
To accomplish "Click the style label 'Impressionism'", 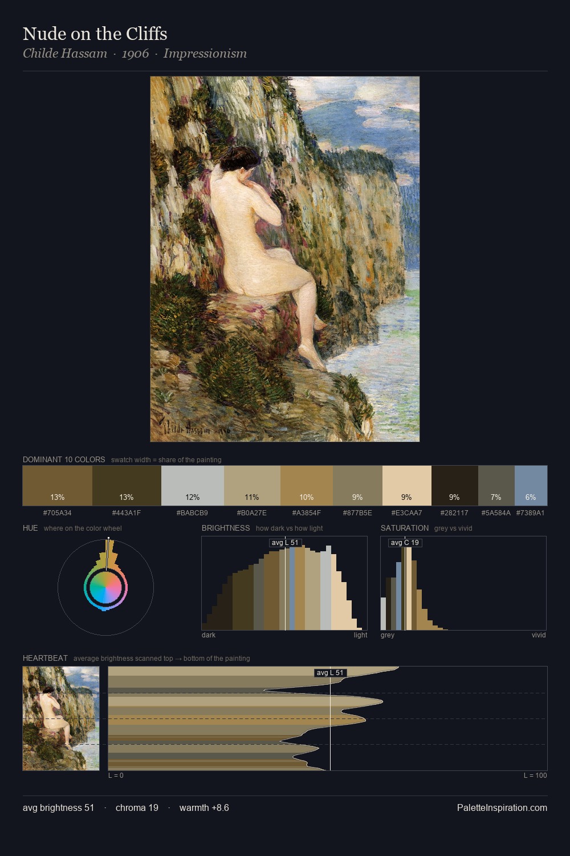I will coord(205,54).
